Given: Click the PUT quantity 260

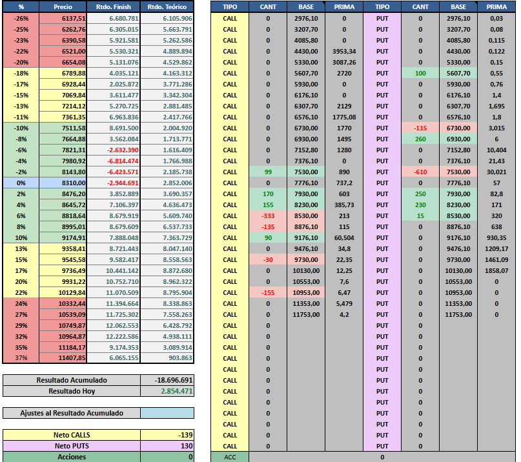Looking at the screenshot, I should pyautogui.click(x=420, y=139).
